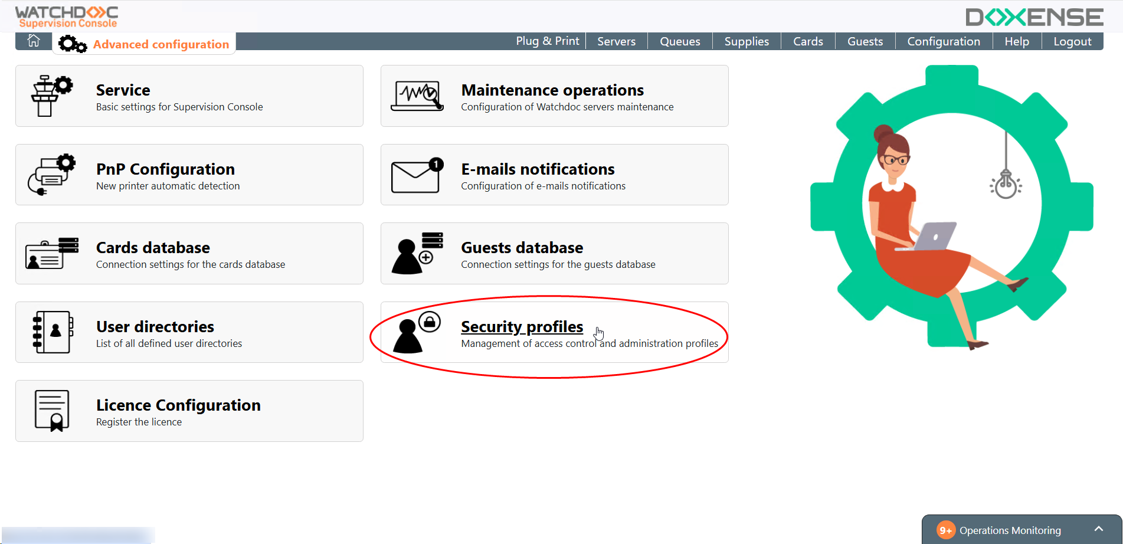The height and width of the screenshot is (544, 1123).
Task: Click the Security profiles padlock user icon
Action: click(417, 332)
